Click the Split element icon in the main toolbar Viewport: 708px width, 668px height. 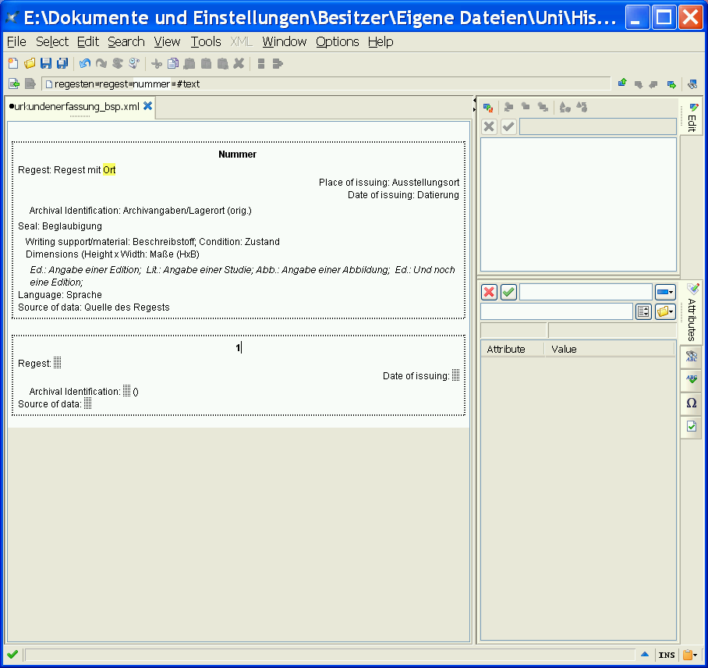click(261, 64)
